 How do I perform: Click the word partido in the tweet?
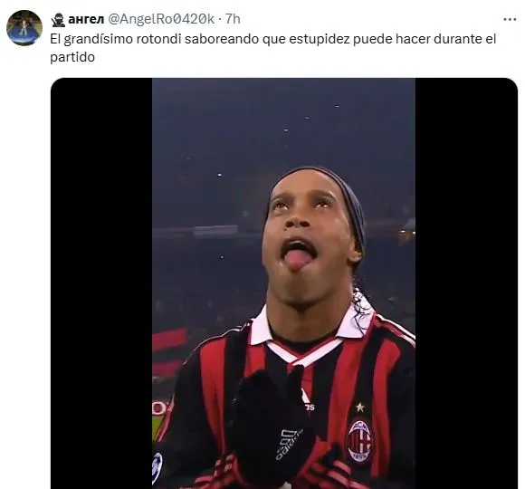click(x=72, y=57)
